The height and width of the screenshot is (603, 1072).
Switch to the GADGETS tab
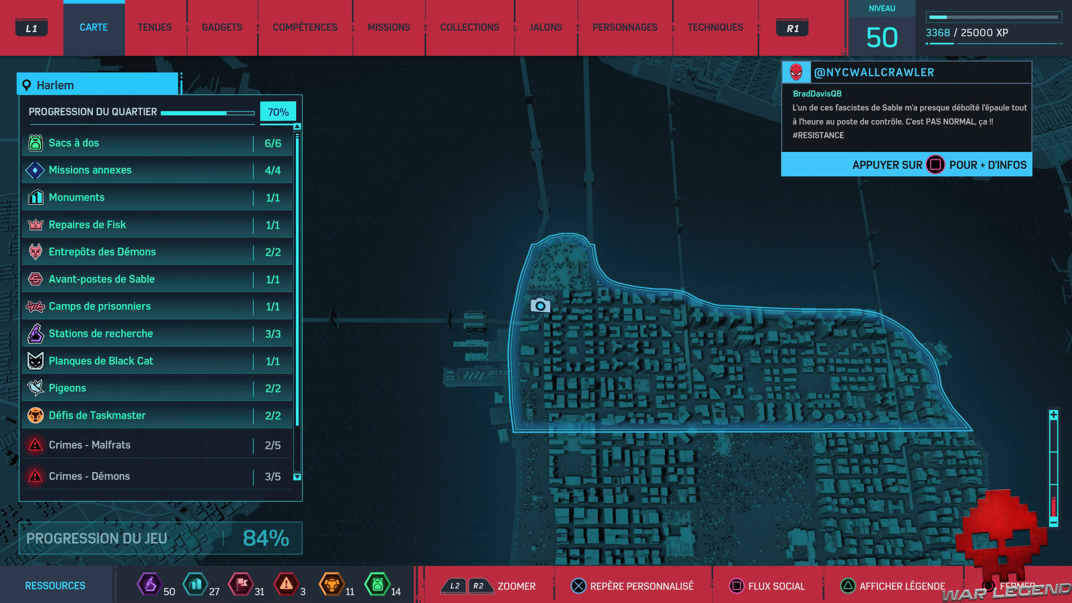[222, 27]
